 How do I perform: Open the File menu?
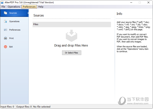pos(3,7)
